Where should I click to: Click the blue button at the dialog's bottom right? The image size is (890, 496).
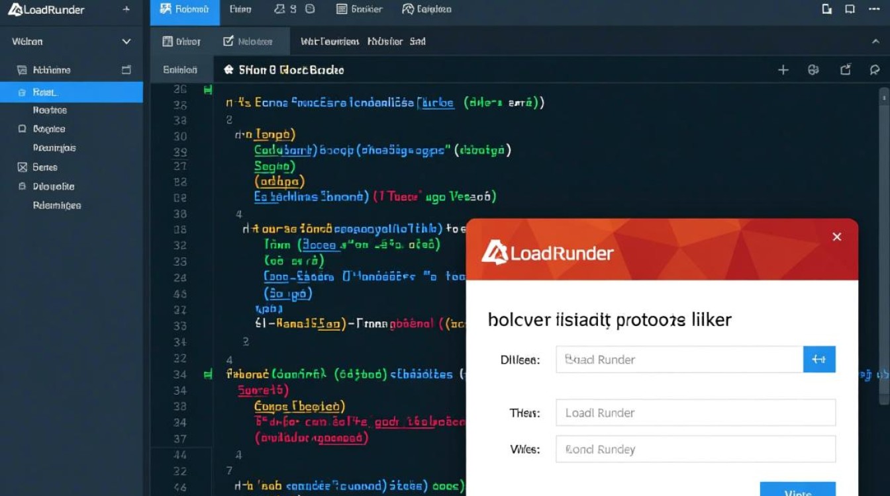797,489
